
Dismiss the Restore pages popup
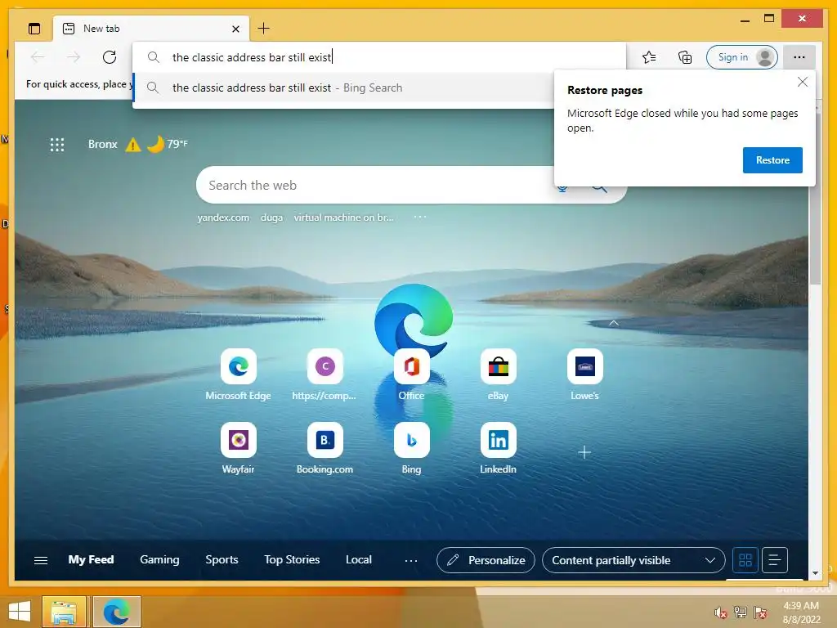803,82
